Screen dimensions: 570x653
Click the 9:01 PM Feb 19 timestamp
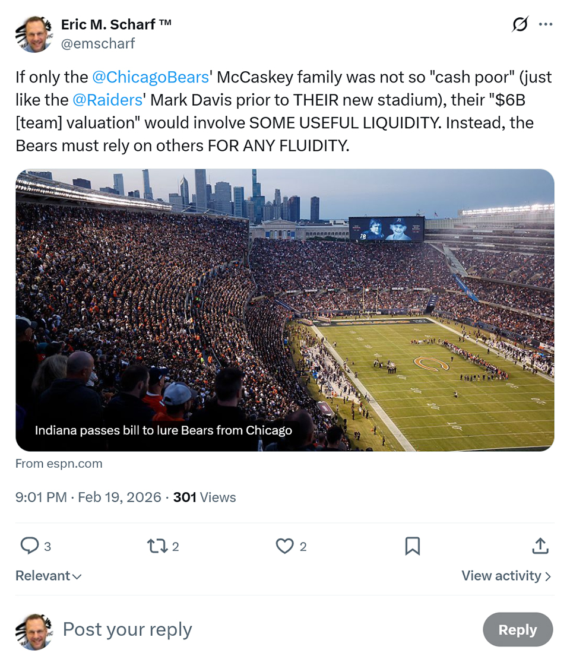88,497
